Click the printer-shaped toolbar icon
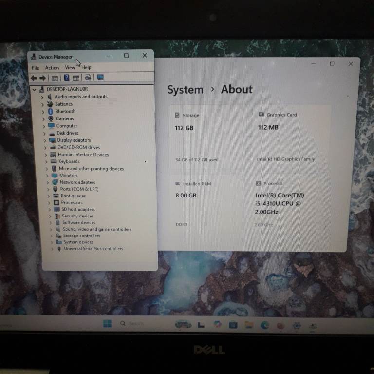 [88, 78]
